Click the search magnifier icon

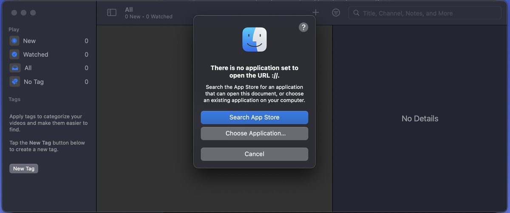[x=356, y=13]
